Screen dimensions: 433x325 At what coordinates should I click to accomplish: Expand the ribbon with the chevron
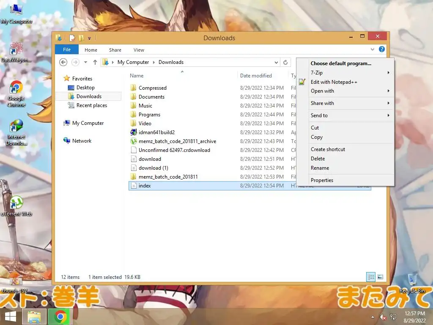coord(372,49)
